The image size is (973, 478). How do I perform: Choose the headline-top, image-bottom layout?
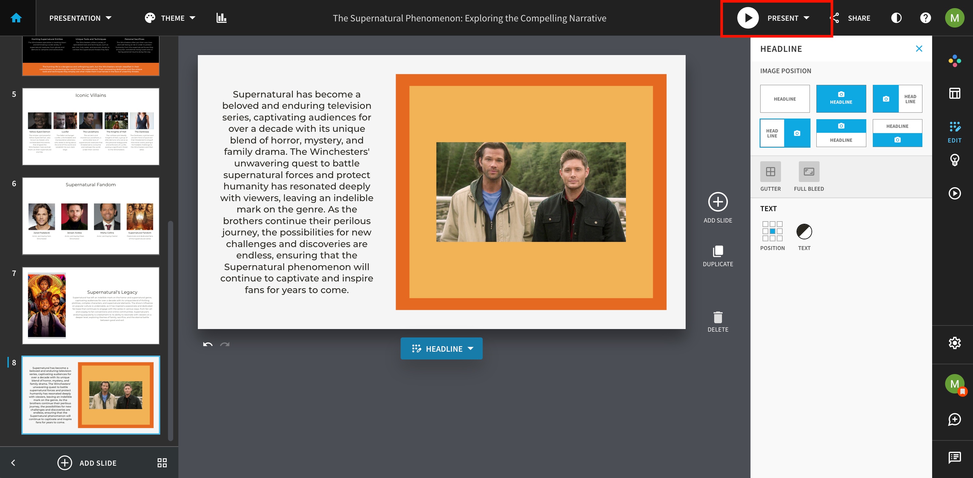tap(897, 133)
